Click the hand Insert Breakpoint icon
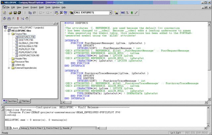The image size is (212, 135). (x=27, y=18)
